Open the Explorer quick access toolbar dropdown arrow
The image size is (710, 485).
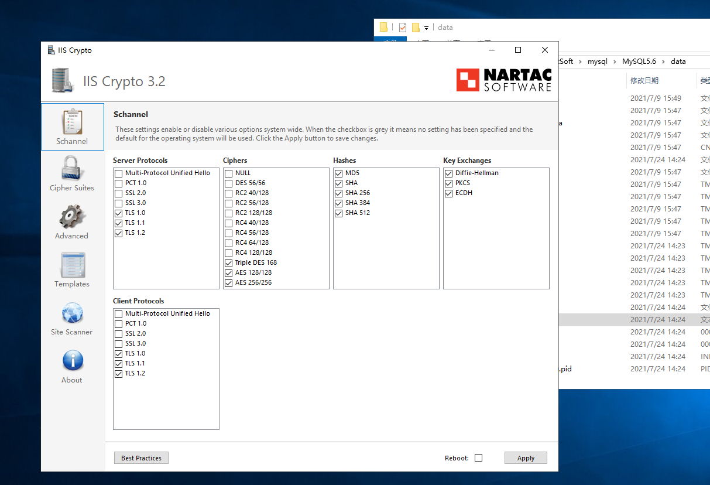(426, 28)
